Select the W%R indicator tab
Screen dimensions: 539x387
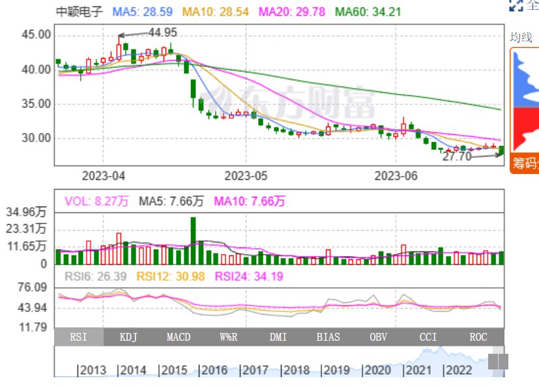pos(229,337)
